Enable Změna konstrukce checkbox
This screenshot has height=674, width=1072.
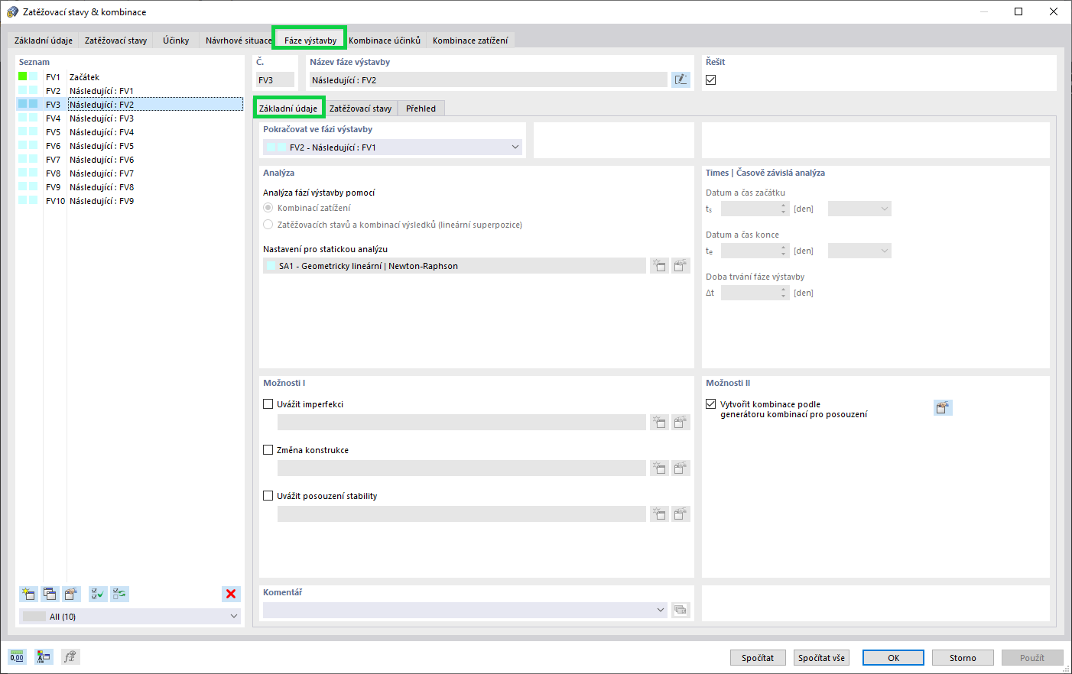pyautogui.click(x=268, y=450)
